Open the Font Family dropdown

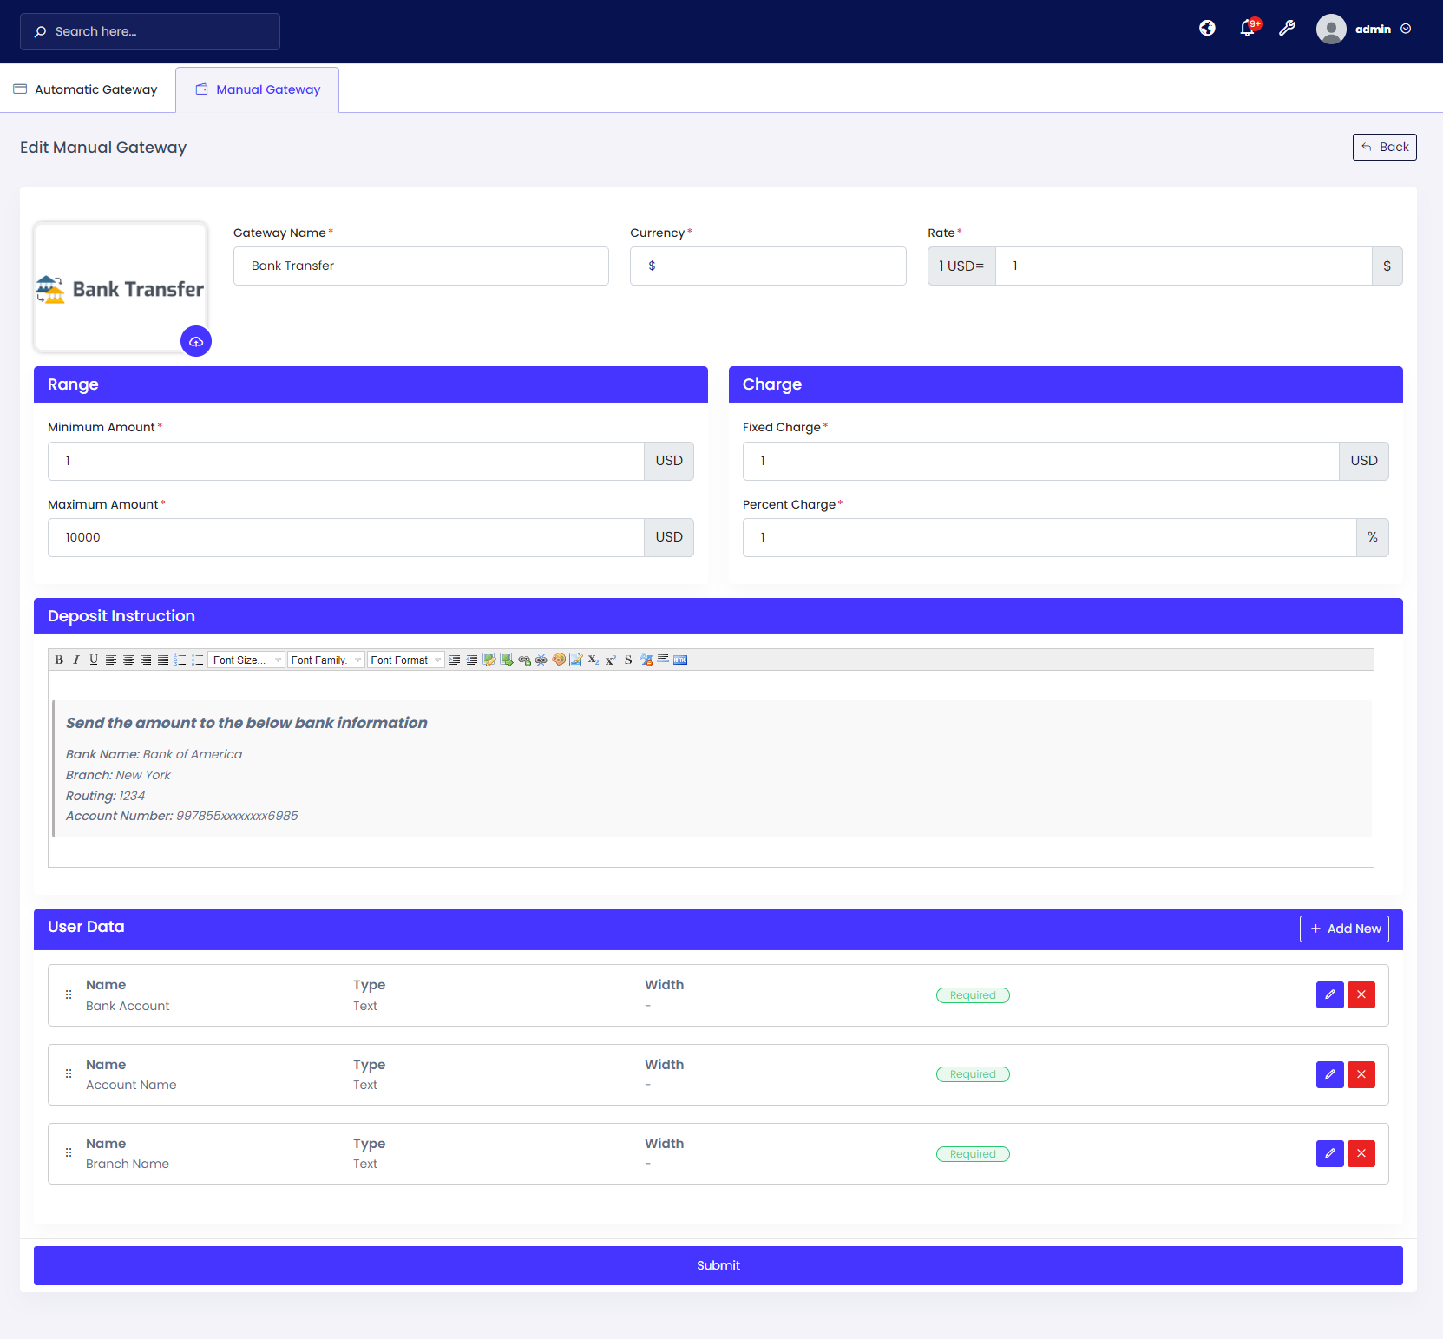325,660
